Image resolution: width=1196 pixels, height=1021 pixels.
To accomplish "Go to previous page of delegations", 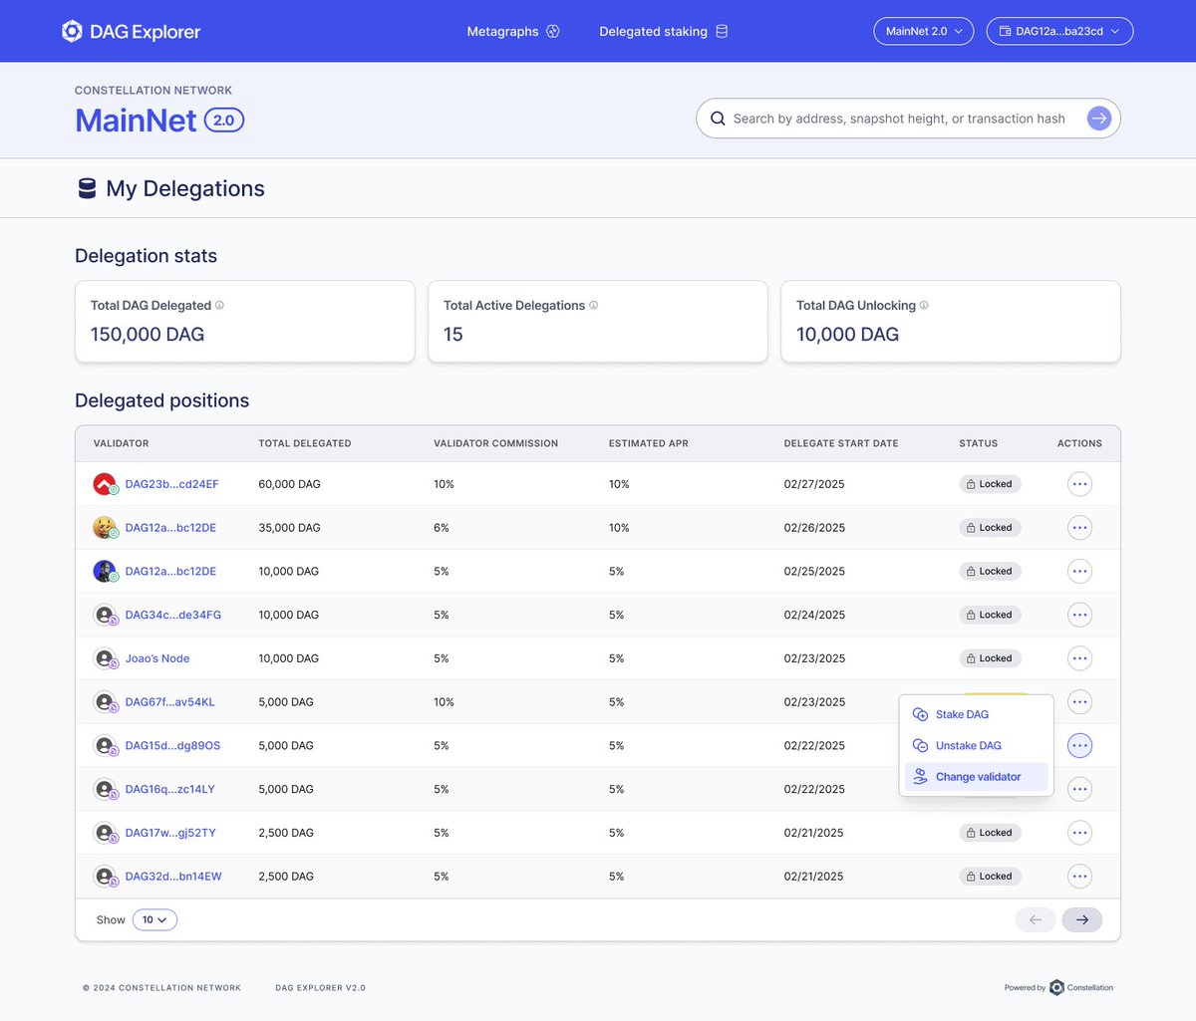I will (x=1036, y=919).
